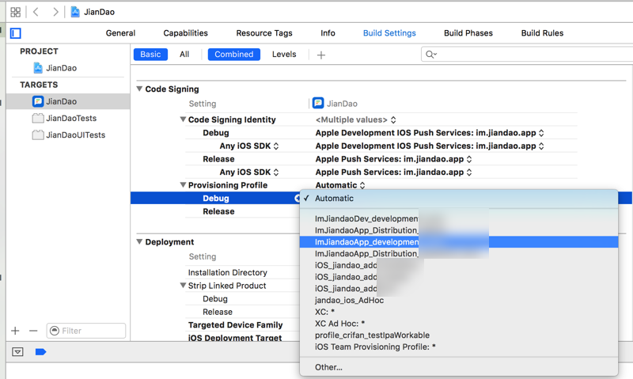Click the add target plus icon
The width and height of the screenshot is (633, 379).
coord(15,331)
